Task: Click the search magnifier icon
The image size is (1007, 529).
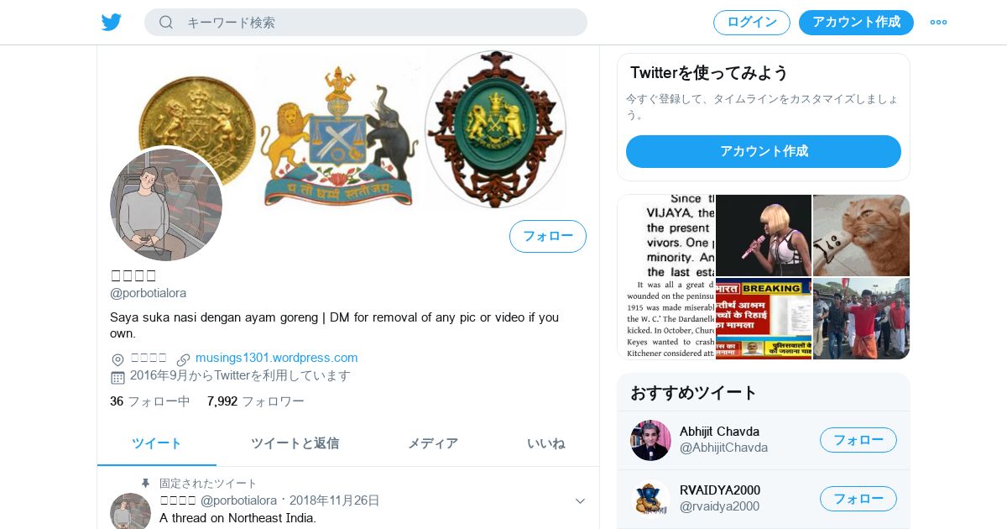Action: tap(166, 23)
